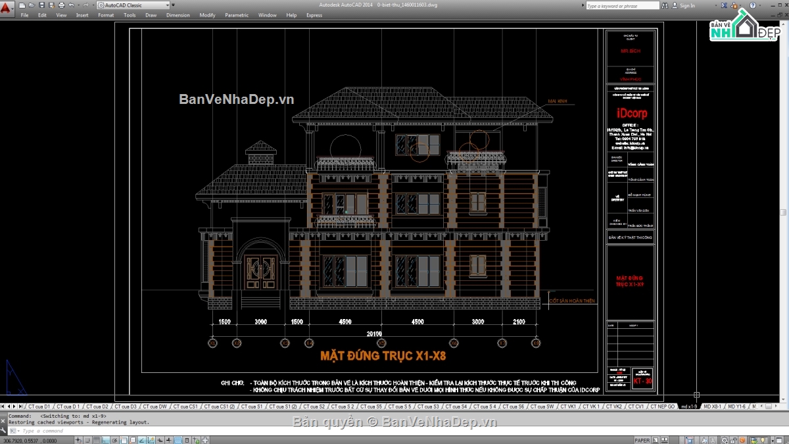This screenshot has width=789, height=444.
Task: Toggle Object Snap Tracking in status bar
Action: [x=141, y=440]
